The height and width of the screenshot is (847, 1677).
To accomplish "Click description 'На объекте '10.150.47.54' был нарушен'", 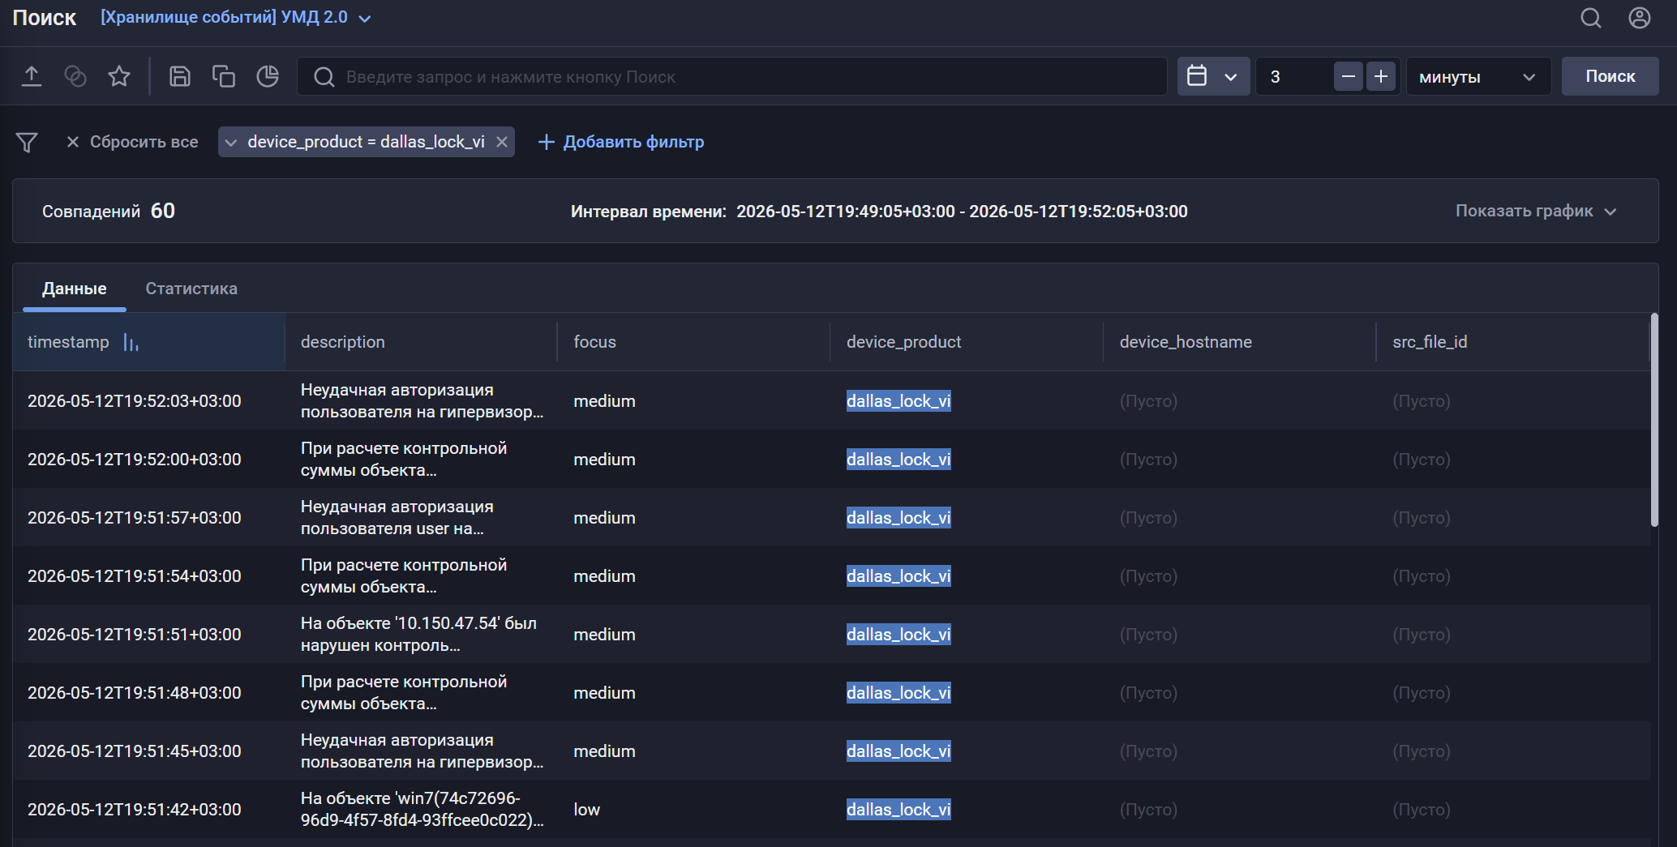I will click(418, 635).
